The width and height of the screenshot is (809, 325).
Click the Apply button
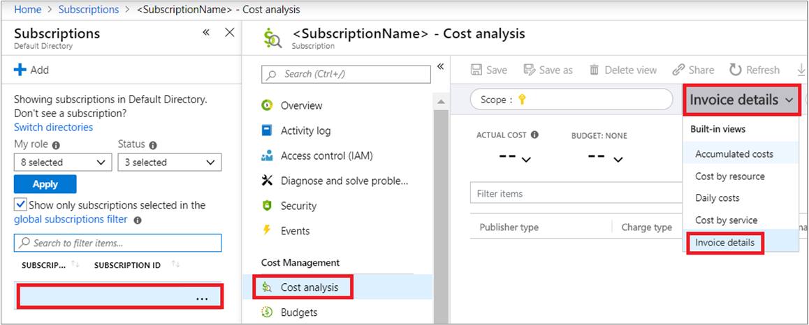coord(45,184)
